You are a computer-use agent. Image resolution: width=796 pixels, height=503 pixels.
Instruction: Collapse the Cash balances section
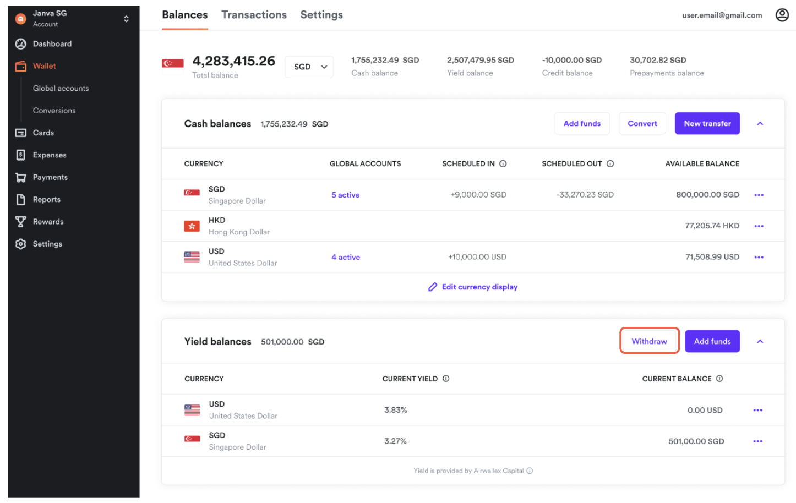[760, 124]
